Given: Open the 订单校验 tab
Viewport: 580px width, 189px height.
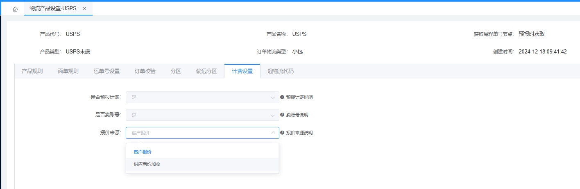Looking at the screenshot, I should point(145,71).
